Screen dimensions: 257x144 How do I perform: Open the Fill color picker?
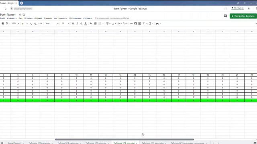click(x=91, y=24)
